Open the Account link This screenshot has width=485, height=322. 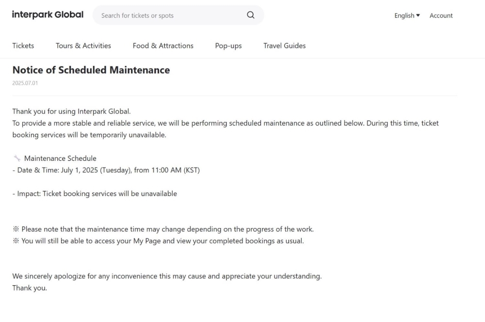point(441,15)
